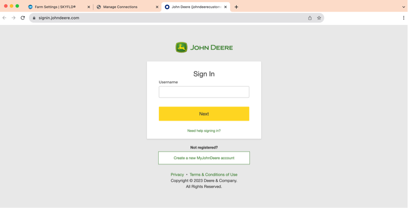Switch to Farm Settings SKYFLD tab
The width and height of the screenshot is (408, 208).
click(59, 7)
